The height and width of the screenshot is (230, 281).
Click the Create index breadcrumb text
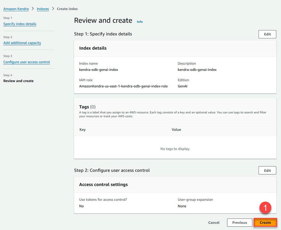click(x=67, y=9)
